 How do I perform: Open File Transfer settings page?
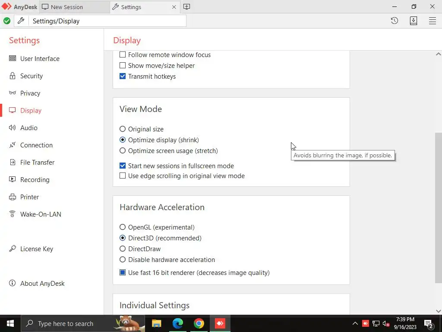[x=37, y=163]
